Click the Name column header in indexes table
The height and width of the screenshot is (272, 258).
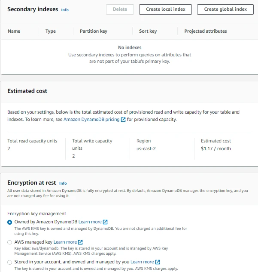(x=14, y=31)
